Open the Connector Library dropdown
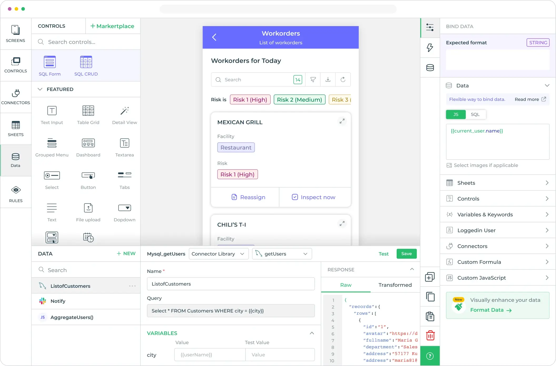Image resolution: width=556 pixels, height=366 pixels. (x=218, y=254)
